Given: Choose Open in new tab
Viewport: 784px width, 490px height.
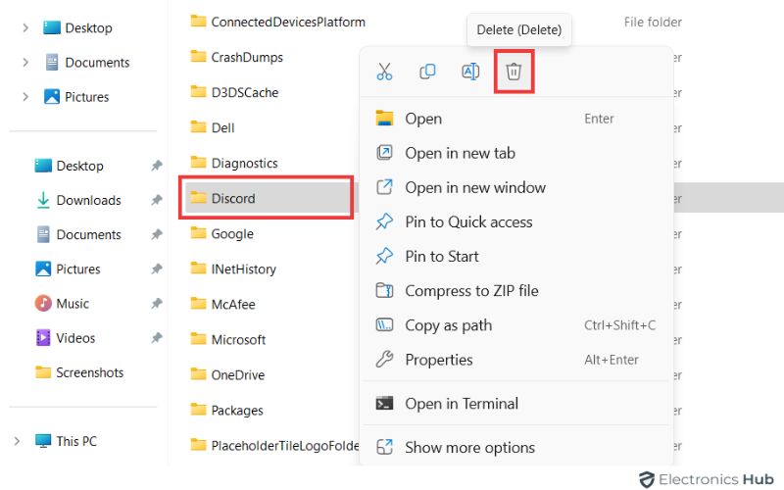Looking at the screenshot, I should 460,153.
